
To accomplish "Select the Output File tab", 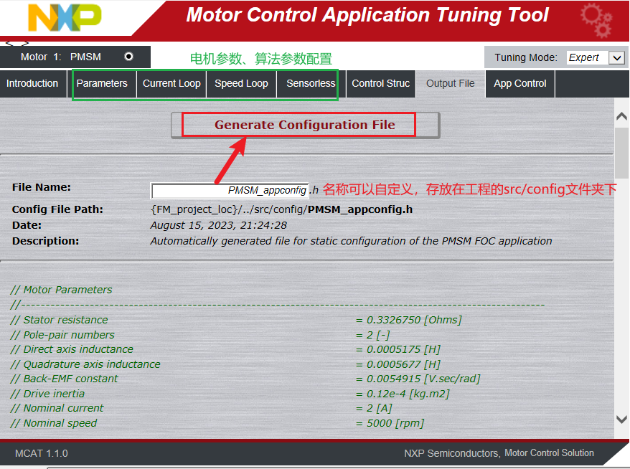I will [451, 83].
